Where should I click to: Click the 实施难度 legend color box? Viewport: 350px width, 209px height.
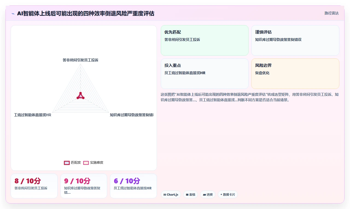pyautogui.click(x=86, y=163)
